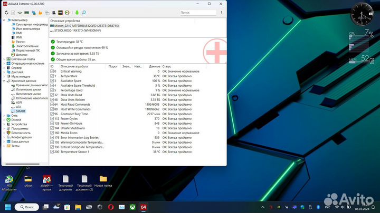Viewport: 380px width, 213px height.
Task: Select the Micron_2210 drive entry
Action: coord(84,26)
